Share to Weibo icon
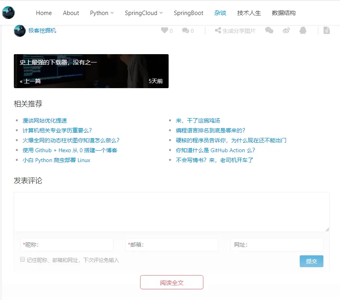Viewport: 340px width, 300px height. tap(286, 30)
